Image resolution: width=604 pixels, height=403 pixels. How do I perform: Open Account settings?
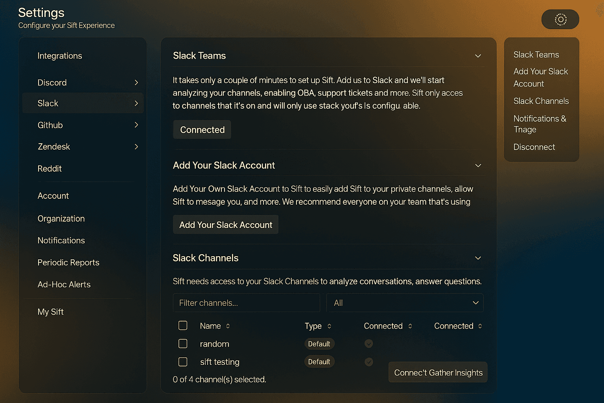53,196
